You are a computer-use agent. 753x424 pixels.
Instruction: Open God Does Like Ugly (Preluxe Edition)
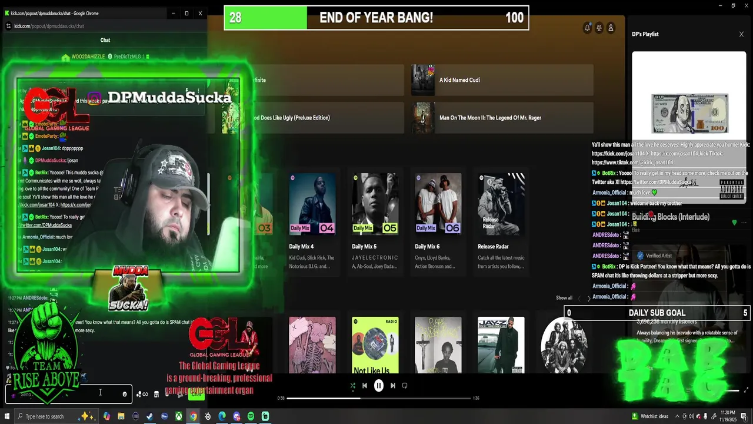[313, 118]
